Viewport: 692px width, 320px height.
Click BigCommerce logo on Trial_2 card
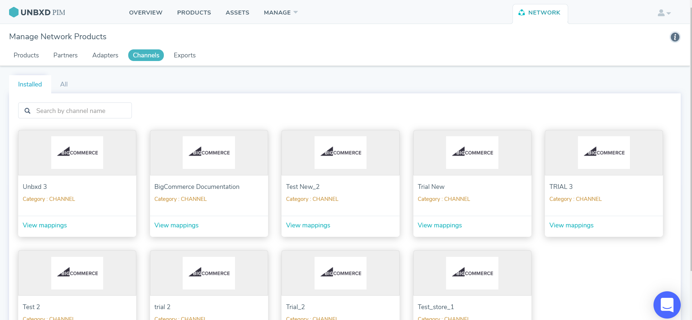pos(340,273)
